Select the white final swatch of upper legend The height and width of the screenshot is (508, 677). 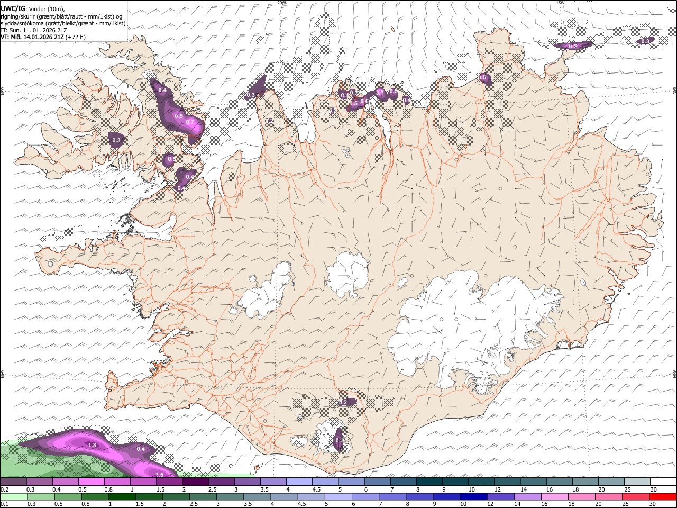[x=663, y=482]
